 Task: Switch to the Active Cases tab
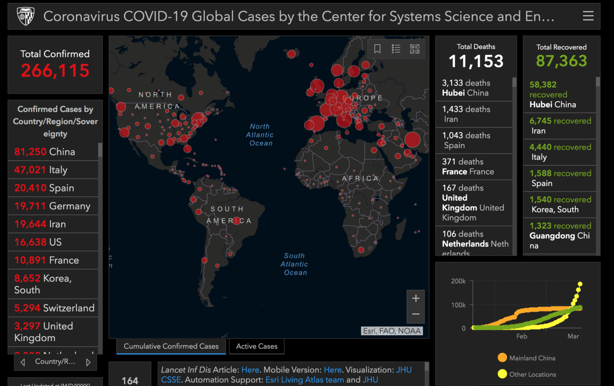click(256, 346)
